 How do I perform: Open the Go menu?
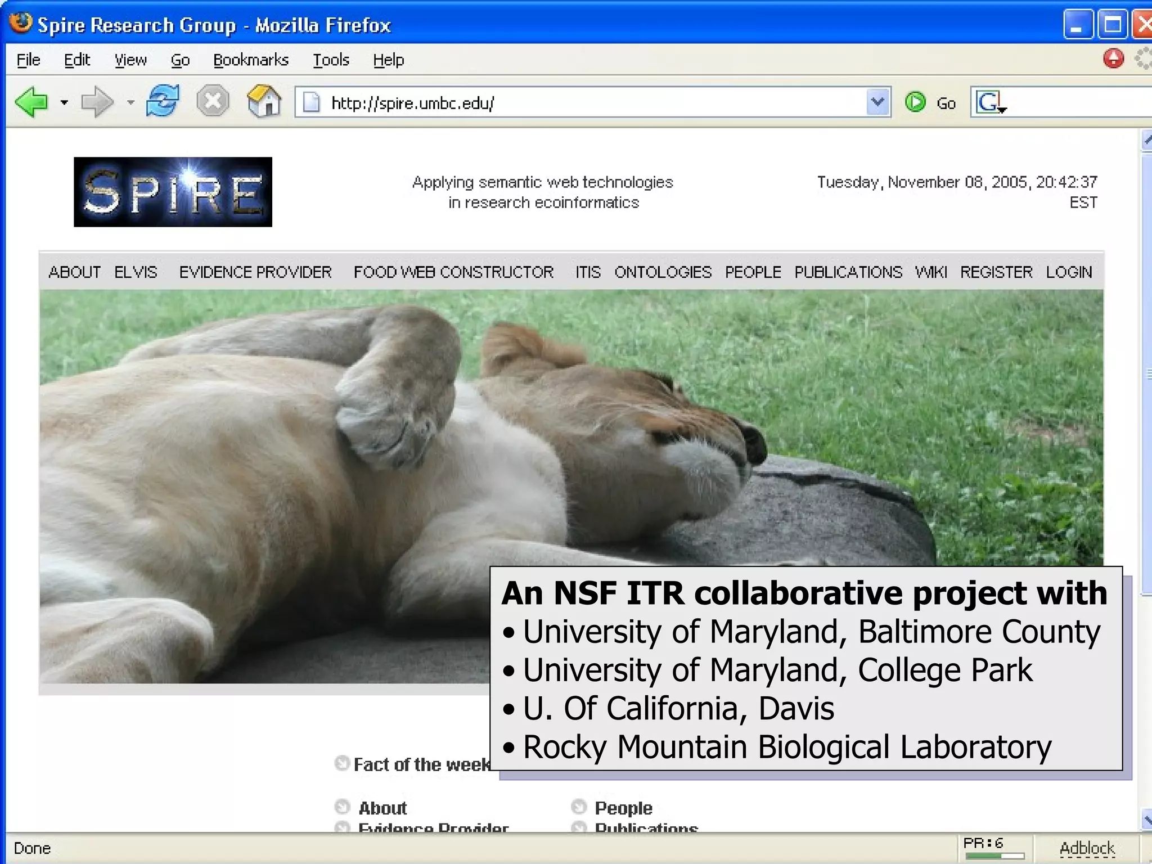click(180, 60)
